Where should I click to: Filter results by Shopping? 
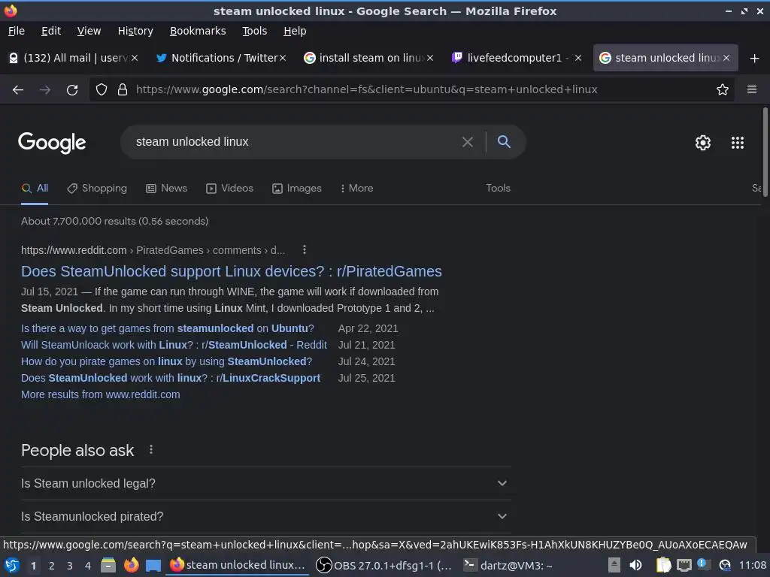coord(97,189)
